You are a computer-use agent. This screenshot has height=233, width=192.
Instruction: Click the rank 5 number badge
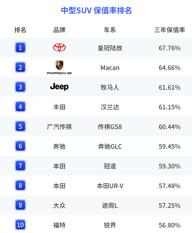[x=20, y=127]
